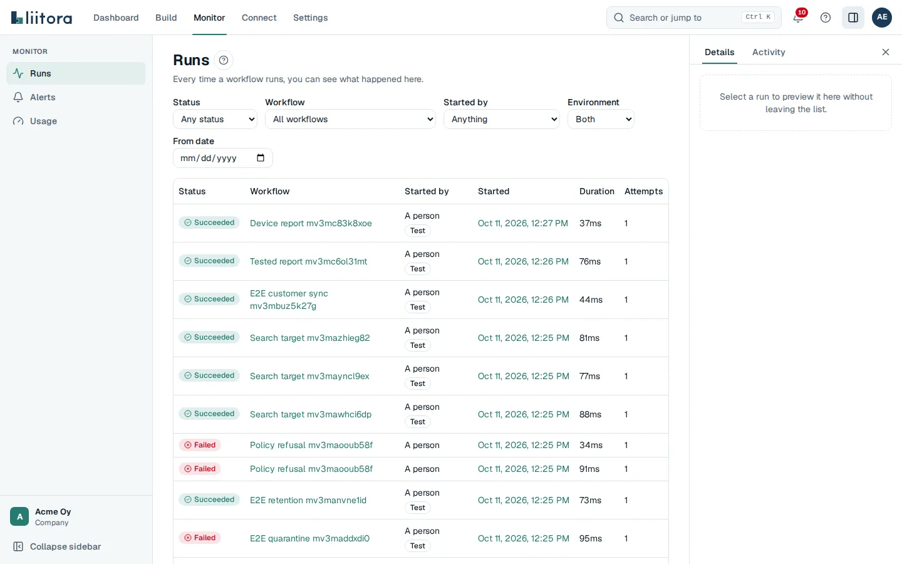Open Search target mv3mayncl9ex workflow
The width and height of the screenshot is (902, 564).
(x=309, y=376)
